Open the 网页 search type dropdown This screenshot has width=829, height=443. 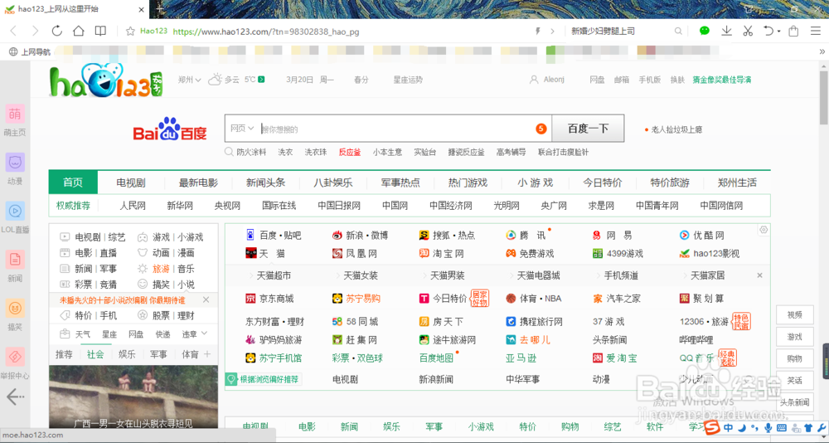(242, 129)
